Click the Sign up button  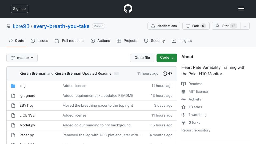(x=19, y=9)
